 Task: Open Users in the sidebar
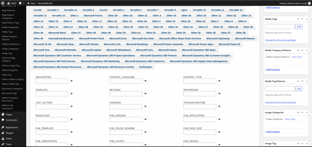(9, 138)
